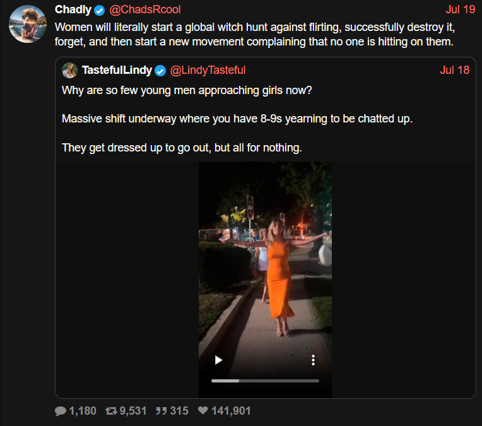Click TastefulLindy's blue verified checkmark
This screenshot has width=482, height=426.
(160, 71)
